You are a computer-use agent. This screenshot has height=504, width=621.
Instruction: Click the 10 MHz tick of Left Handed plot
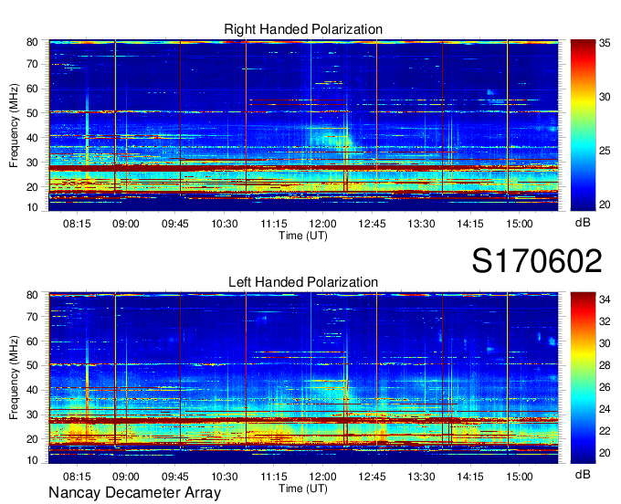(32, 460)
